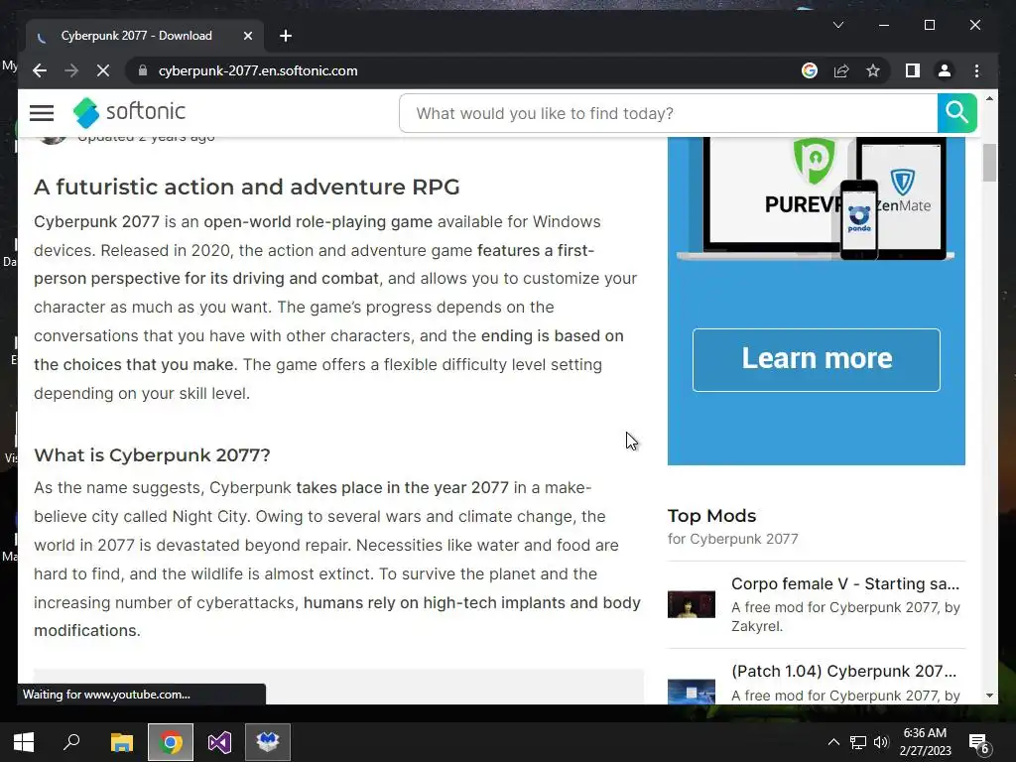Open Corpo female V mod link
The height and width of the screenshot is (762, 1016).
tap(845, 583)
